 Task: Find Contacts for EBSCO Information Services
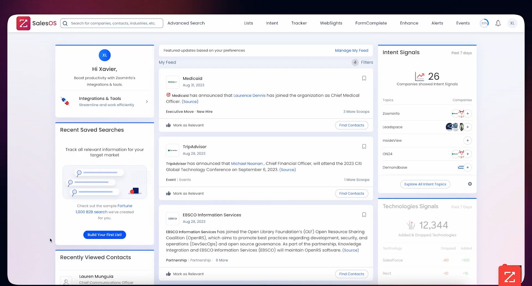[352, 274]
